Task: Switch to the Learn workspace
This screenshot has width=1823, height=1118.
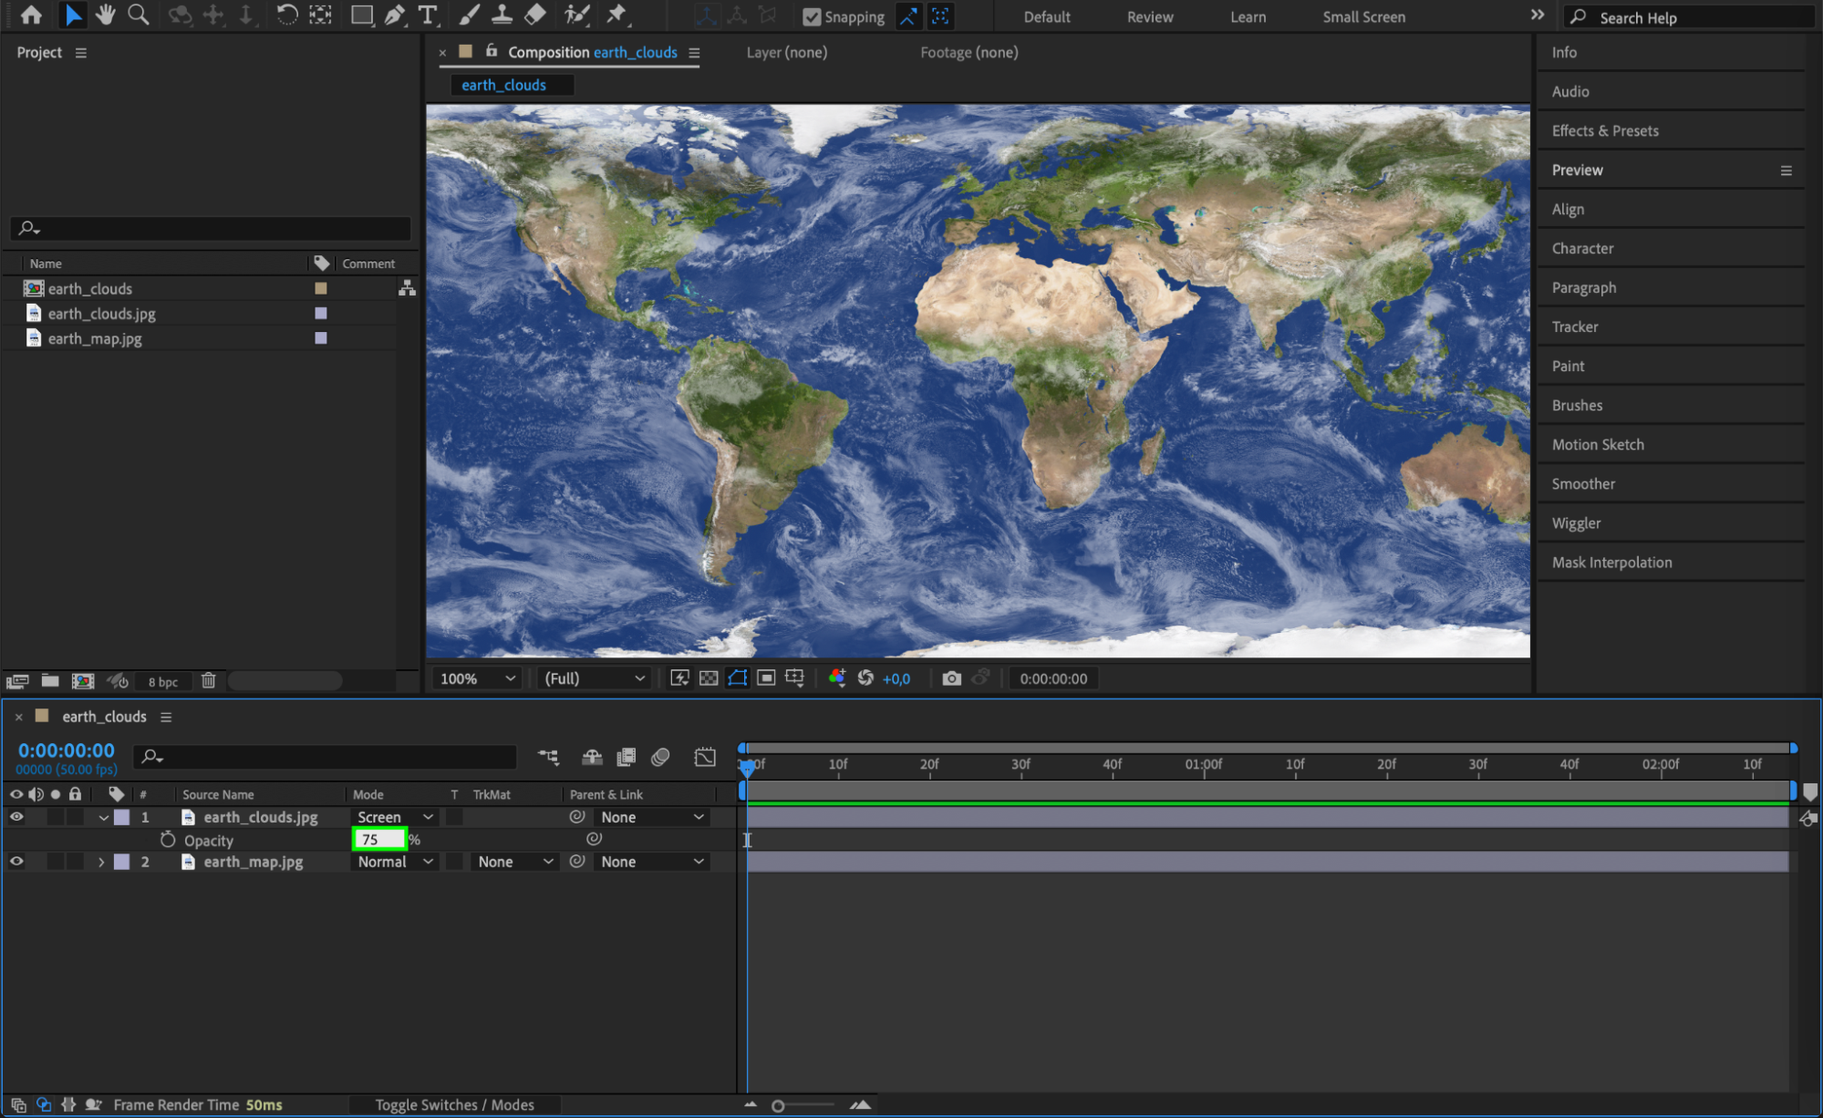Action: [1247, 16]
